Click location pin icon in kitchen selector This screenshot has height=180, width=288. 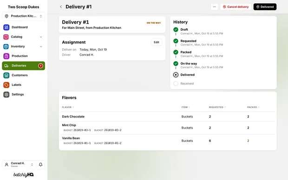click(7, 16)
